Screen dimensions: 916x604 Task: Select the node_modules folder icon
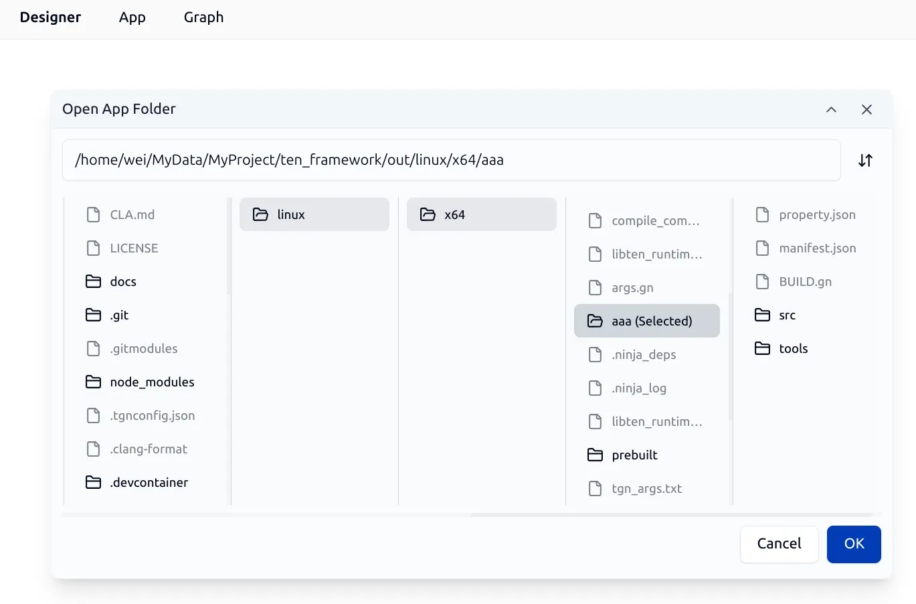(94, 382)
